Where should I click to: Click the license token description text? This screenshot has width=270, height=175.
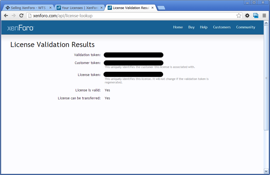click(157, 80)
